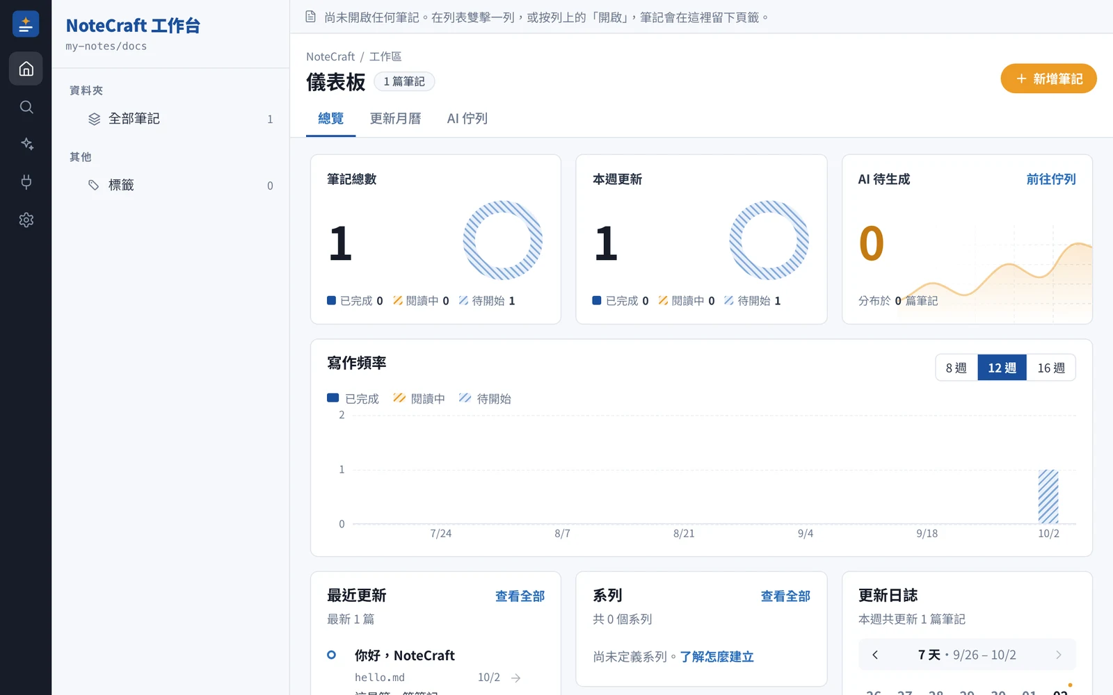Image resolution: width=1113 pixels, height=695 pixels.
Task: Switch to the 總覽 tab
Action: [331, 119]
